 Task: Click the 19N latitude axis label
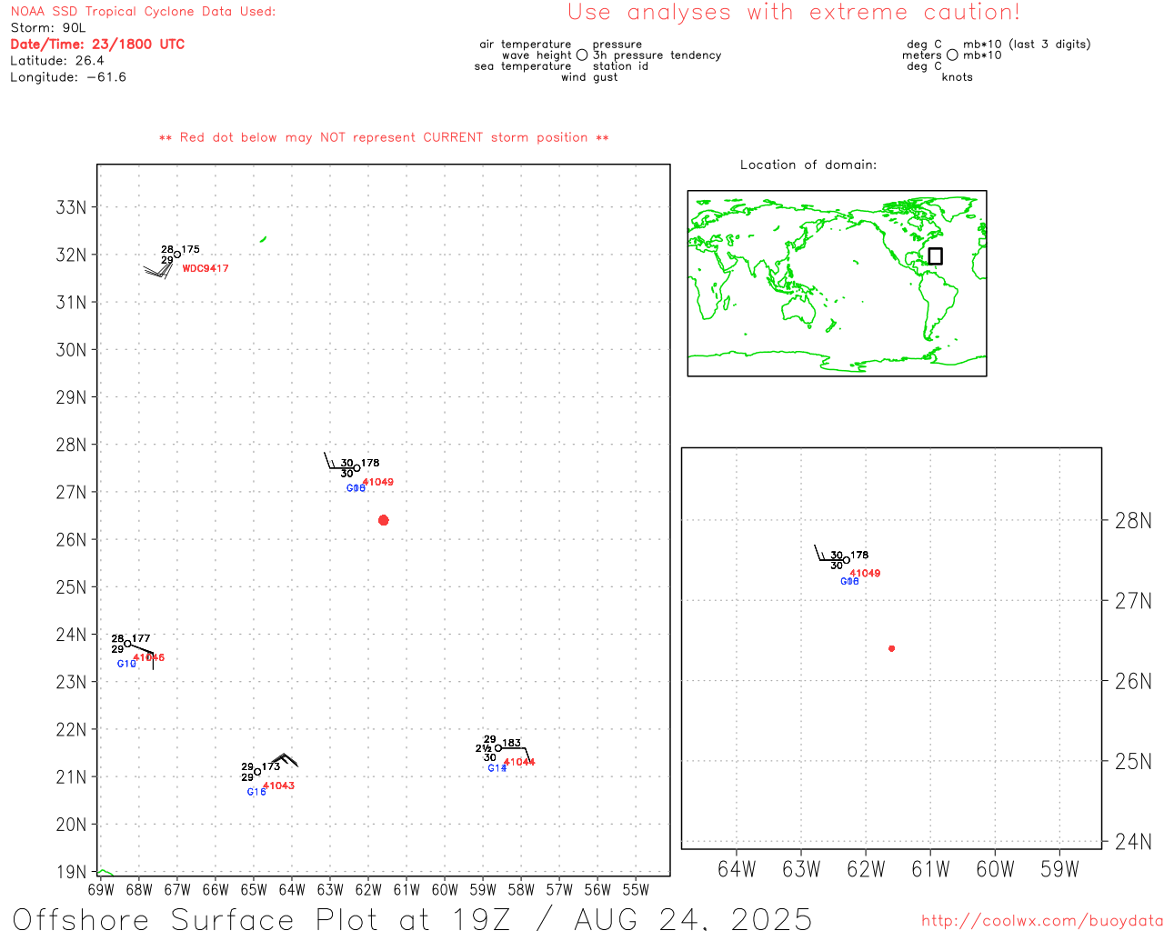(71, 872)
